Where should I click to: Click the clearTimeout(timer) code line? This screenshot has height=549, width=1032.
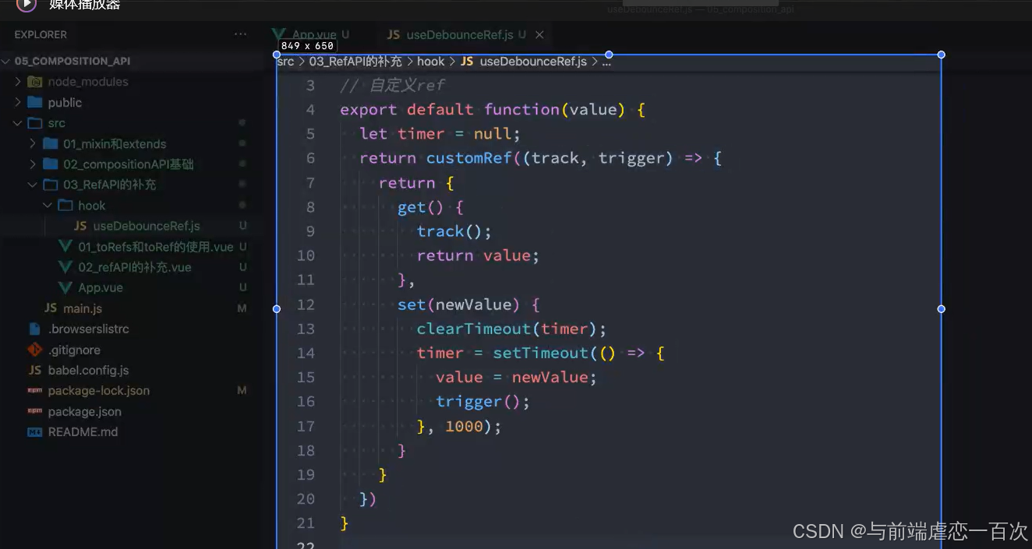tap(511, 329)
